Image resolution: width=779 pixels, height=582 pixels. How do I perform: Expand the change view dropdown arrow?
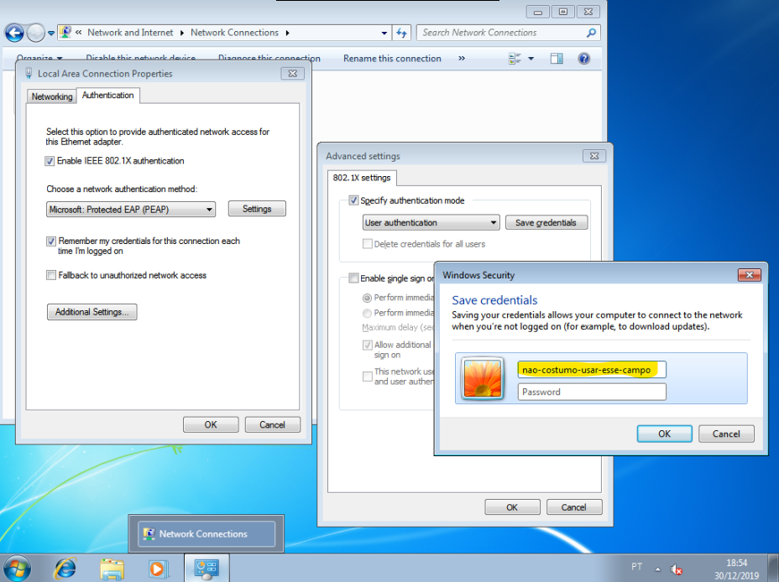(531, 59)
